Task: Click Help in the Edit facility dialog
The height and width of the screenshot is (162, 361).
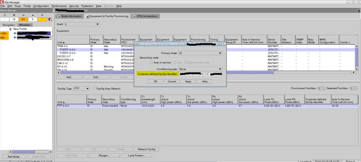Action: (x=205, y=81)
